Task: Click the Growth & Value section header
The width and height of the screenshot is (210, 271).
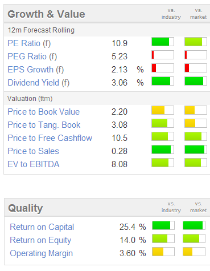Action: pos(46,14)
